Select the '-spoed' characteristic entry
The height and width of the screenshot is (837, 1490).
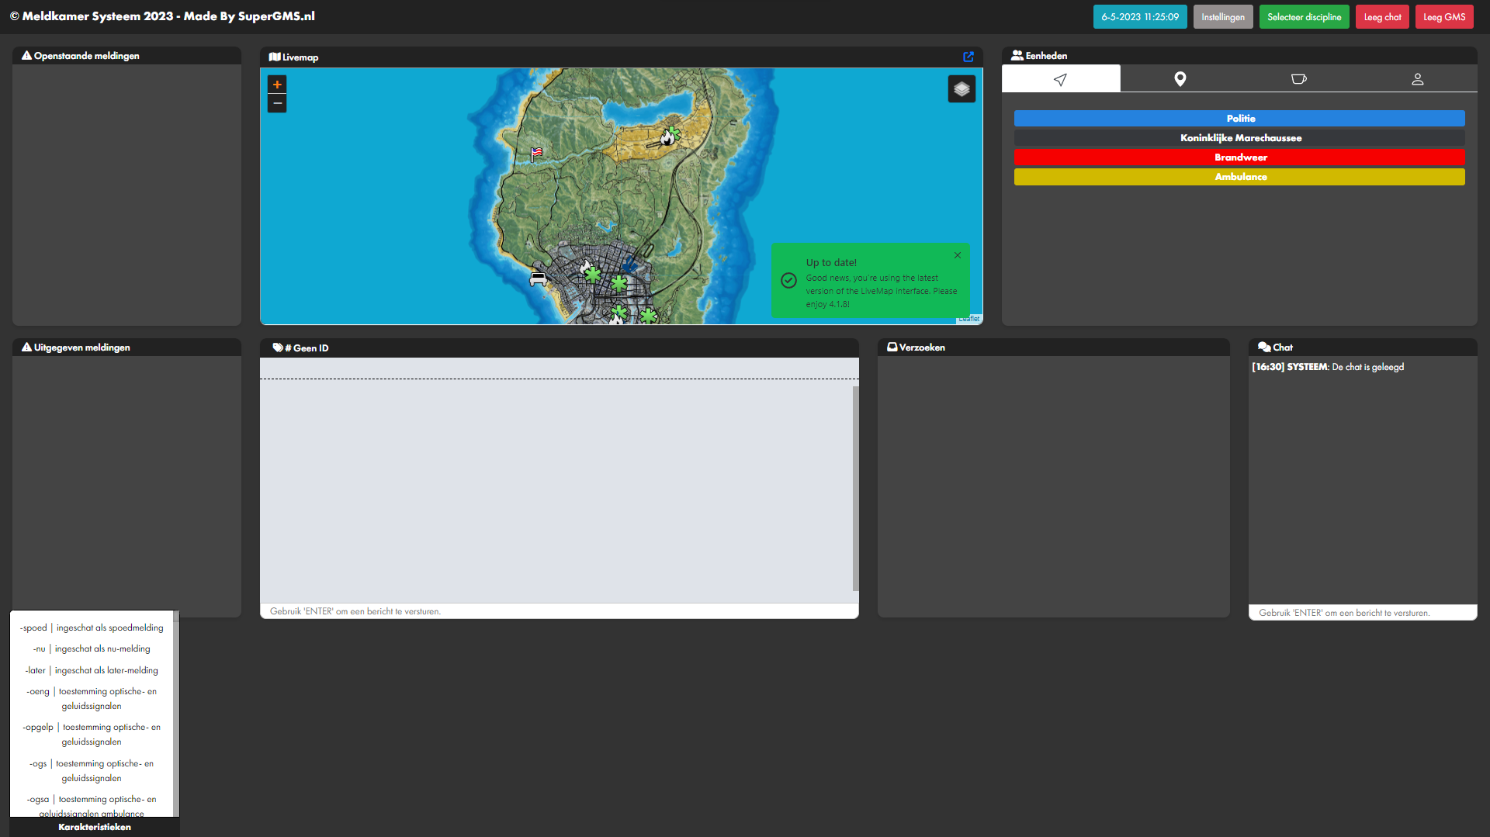click(x=92, y=628)
